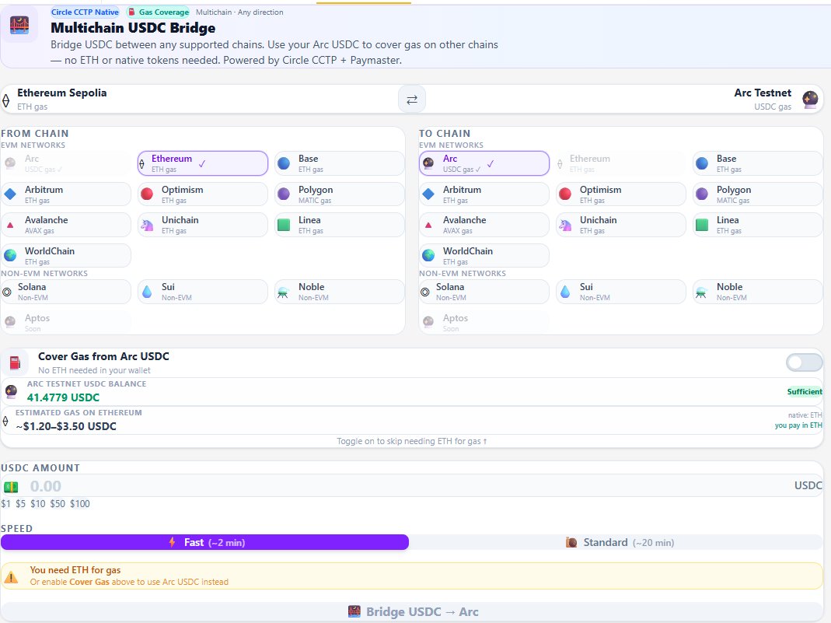
Task: Click the Ethereum Sepolia diamond icon
Action: tap(6, 100)
